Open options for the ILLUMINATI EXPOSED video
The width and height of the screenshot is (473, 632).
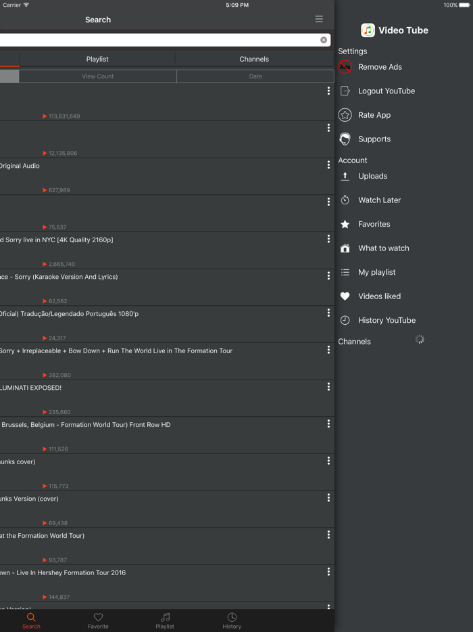(x=328, y=386)
